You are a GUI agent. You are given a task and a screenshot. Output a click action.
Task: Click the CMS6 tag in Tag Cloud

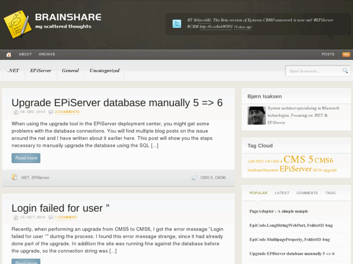point(324,160)
